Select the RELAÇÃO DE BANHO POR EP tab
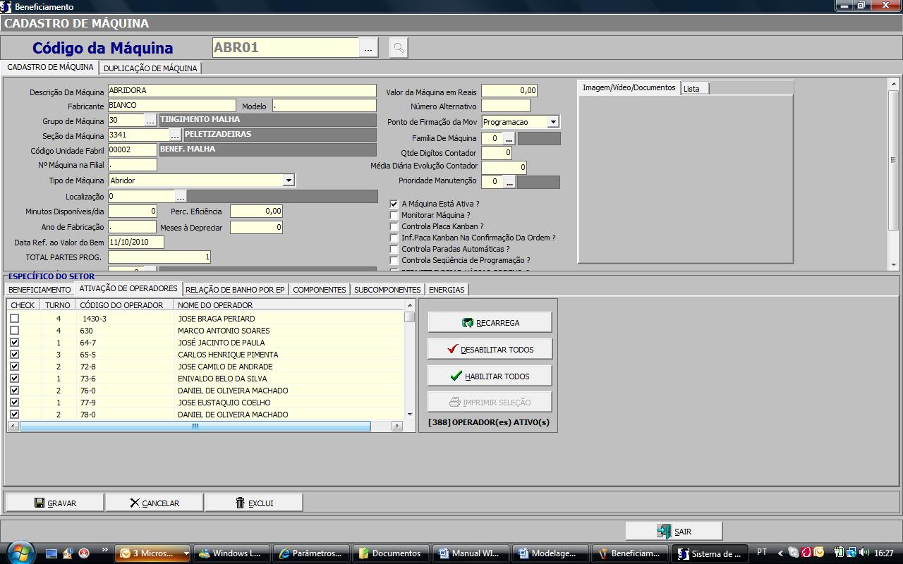Viewport: 903px width, 564px height. 235,290
